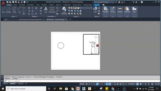Switch to the Annotate ribbon tab
This screenshot has width=161, height=91.
(22, 5)
